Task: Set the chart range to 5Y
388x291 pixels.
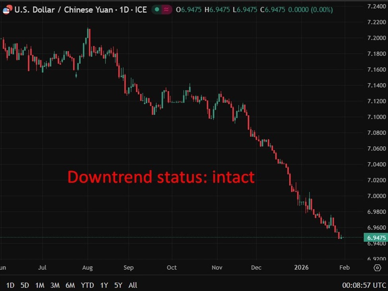Action: [118, 285]
